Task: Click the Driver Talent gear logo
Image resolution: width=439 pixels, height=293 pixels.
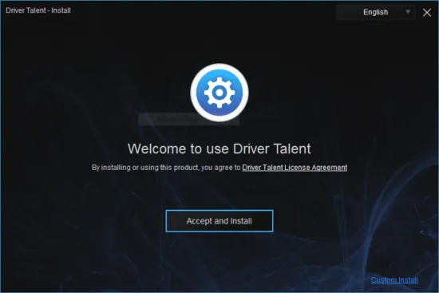Action: [219, 93]
